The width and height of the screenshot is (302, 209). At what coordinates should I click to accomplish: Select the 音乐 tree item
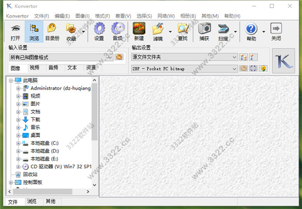(35, 127)
